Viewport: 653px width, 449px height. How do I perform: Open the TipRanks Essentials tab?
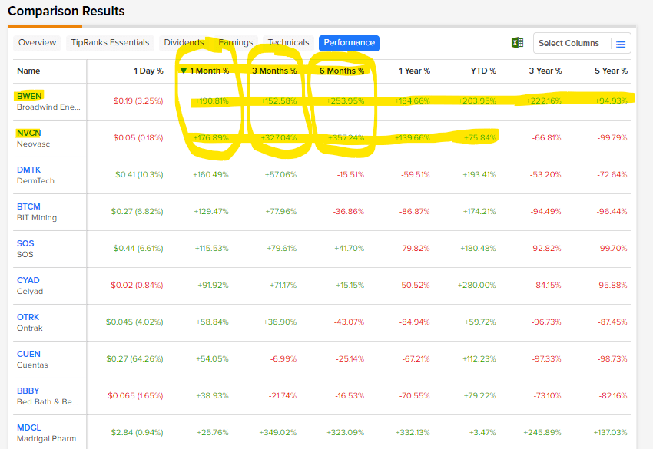click(x=109, y=43)
